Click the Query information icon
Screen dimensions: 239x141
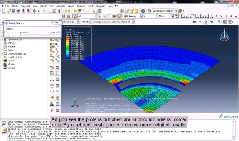point(143,11)
